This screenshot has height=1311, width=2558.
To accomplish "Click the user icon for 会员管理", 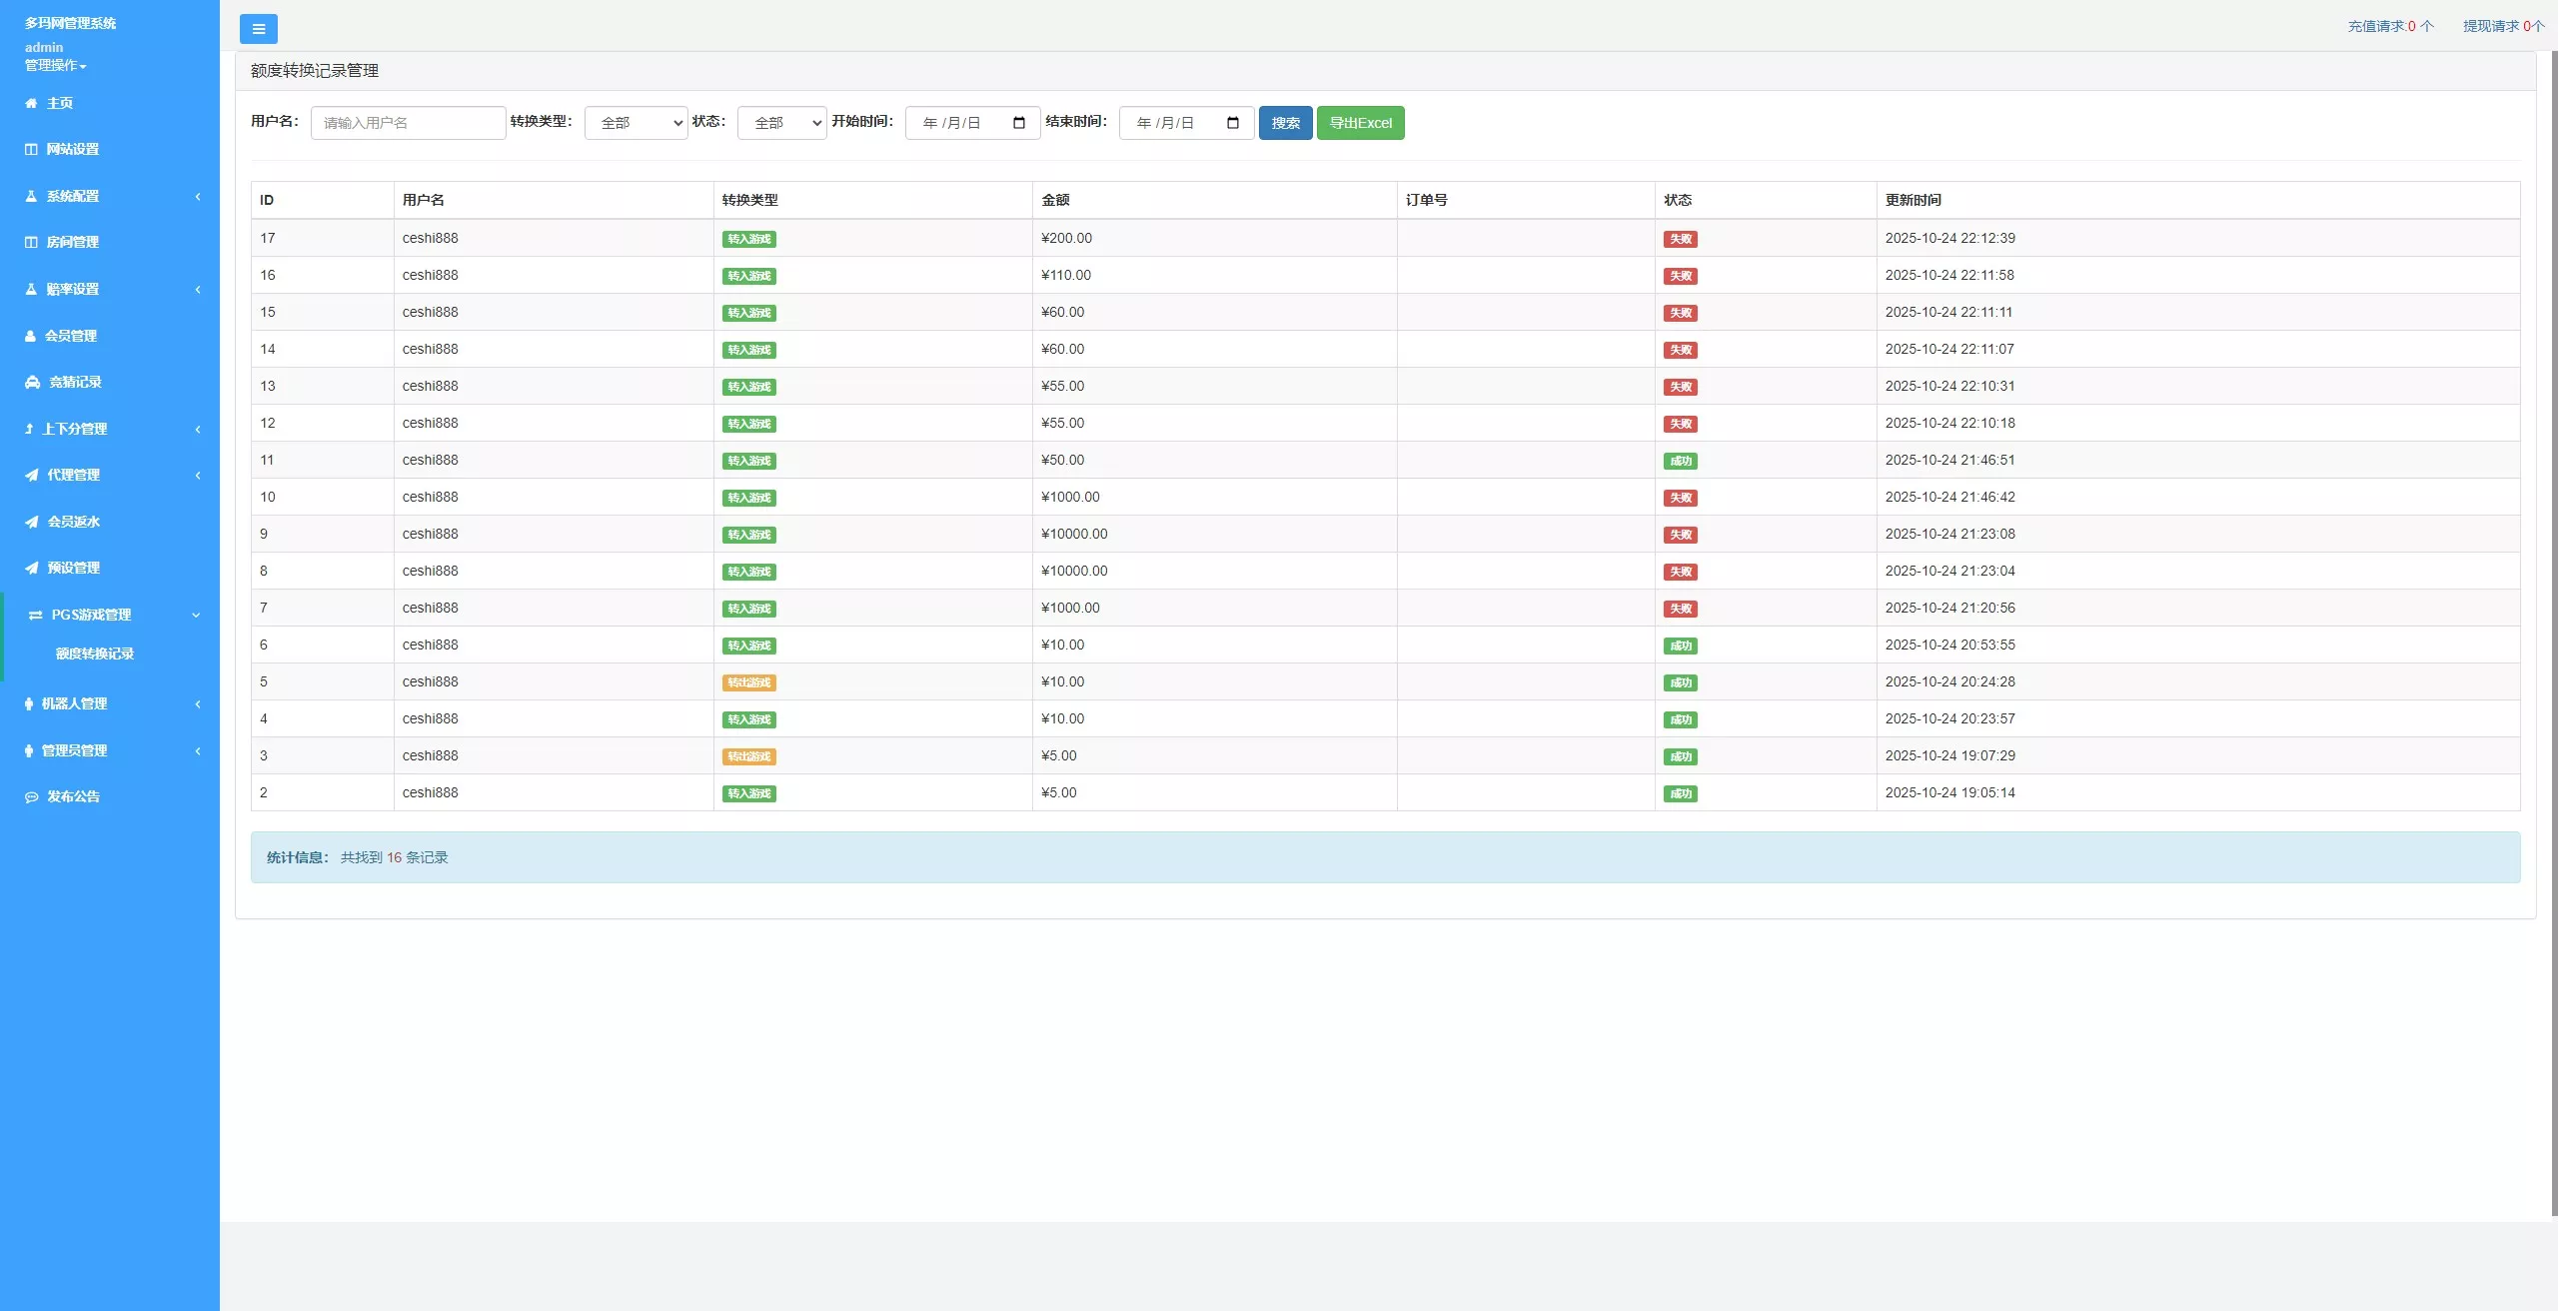I will pos(31,336).
